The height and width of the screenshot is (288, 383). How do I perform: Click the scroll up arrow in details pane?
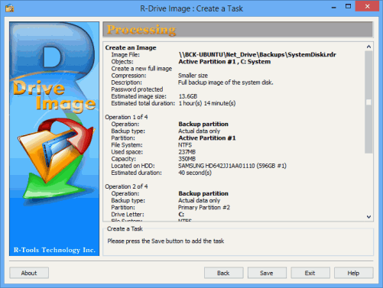368,47
